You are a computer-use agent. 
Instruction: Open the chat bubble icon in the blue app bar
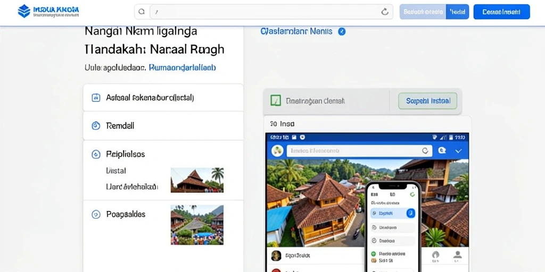point(442,150)
